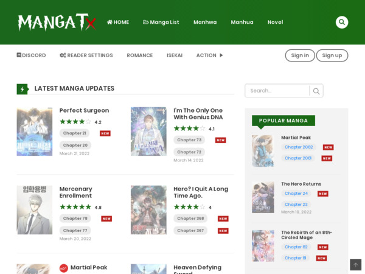The height and width of the screenshot is (274, 365).
Task: Click the Perfect Surgeon cover thumbnail
Action: [35, 132]
